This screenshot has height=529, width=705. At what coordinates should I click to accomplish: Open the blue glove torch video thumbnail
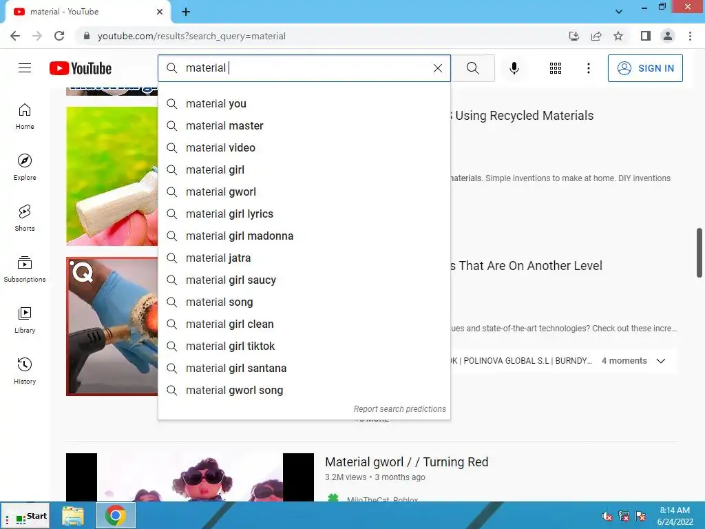coord(112,326)
